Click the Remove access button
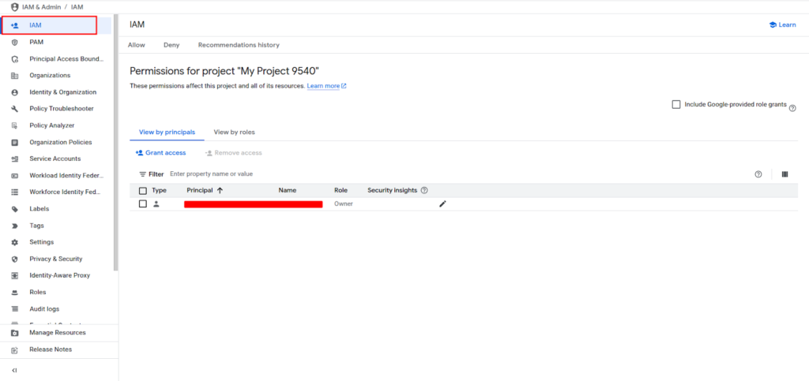The height and width of the screenshot is (381, 809). [233, 153]
